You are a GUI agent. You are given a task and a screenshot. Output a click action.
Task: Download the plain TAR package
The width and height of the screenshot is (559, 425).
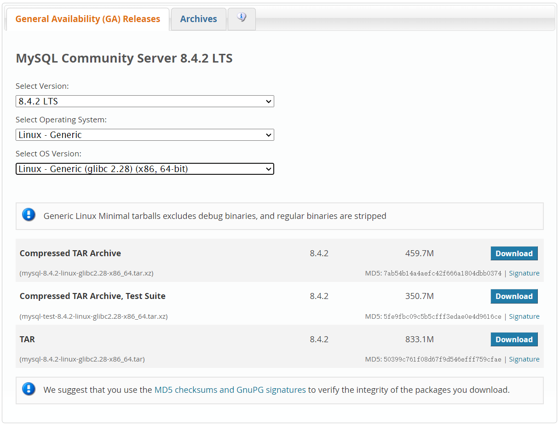point(514,339)
